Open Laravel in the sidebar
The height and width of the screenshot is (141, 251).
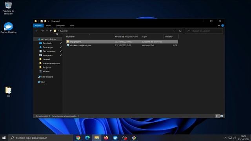[x=46, y=59]
